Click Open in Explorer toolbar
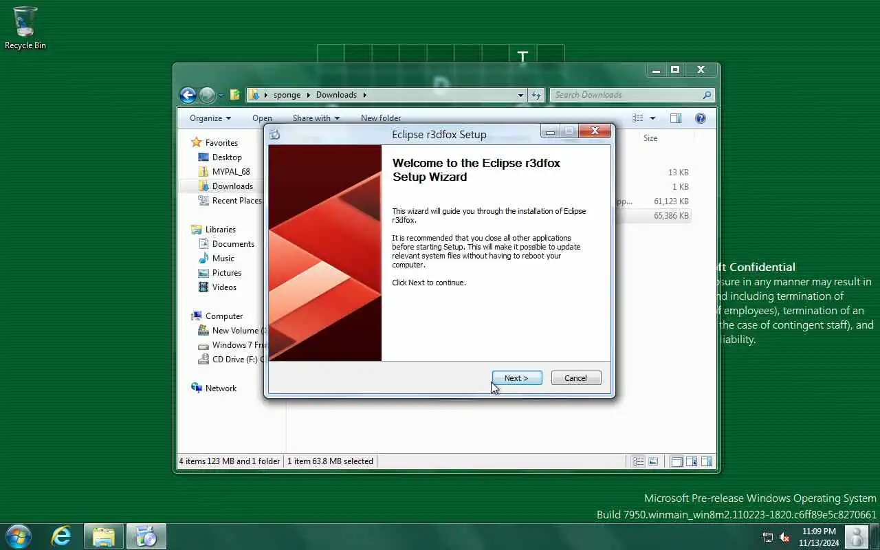 (262, 118)
